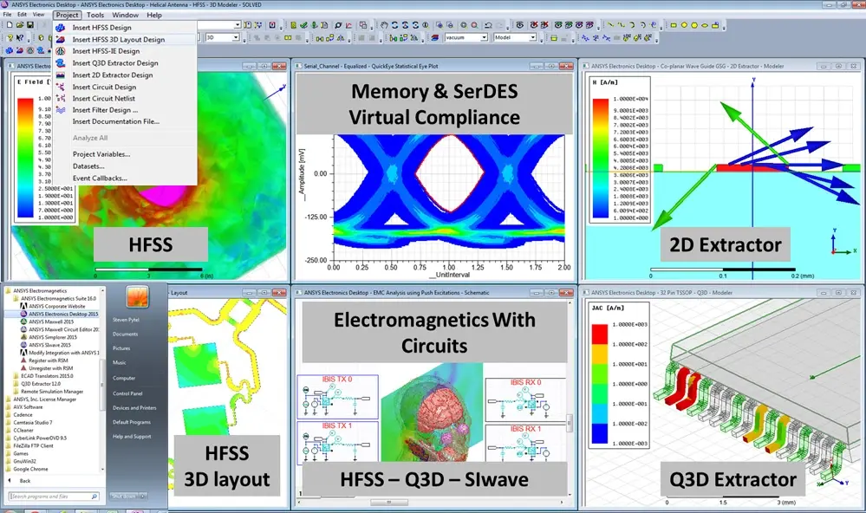
Task: Click the Draw regular polygon icon
Action: (x=694, y=25)
